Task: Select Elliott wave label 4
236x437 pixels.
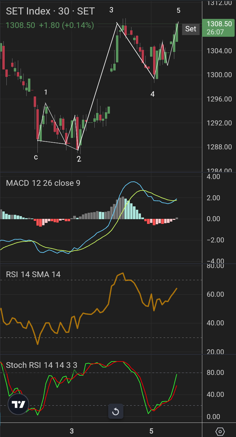Action: (x=152, y=94)
